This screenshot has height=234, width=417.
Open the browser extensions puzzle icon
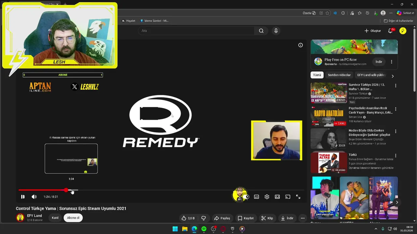click(343, 13)
